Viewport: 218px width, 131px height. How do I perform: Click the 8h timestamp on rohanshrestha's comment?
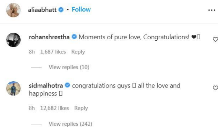[x=32, y=52]
